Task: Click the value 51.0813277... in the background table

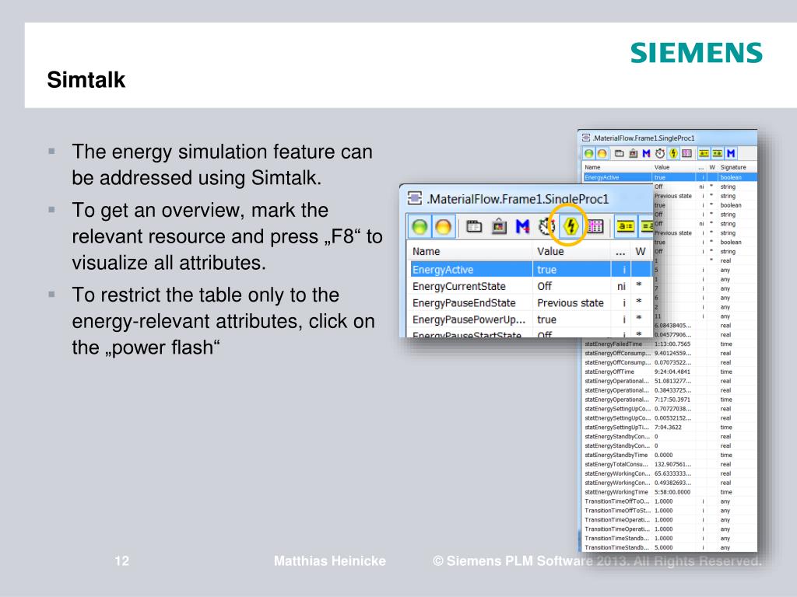Action: (x=672, y=381)
